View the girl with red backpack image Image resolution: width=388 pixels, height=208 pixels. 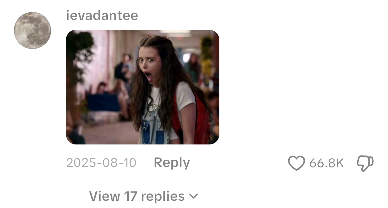point(143,87)
